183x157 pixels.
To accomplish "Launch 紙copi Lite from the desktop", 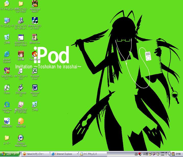I will pyautogui.click(x=35, y=37).
